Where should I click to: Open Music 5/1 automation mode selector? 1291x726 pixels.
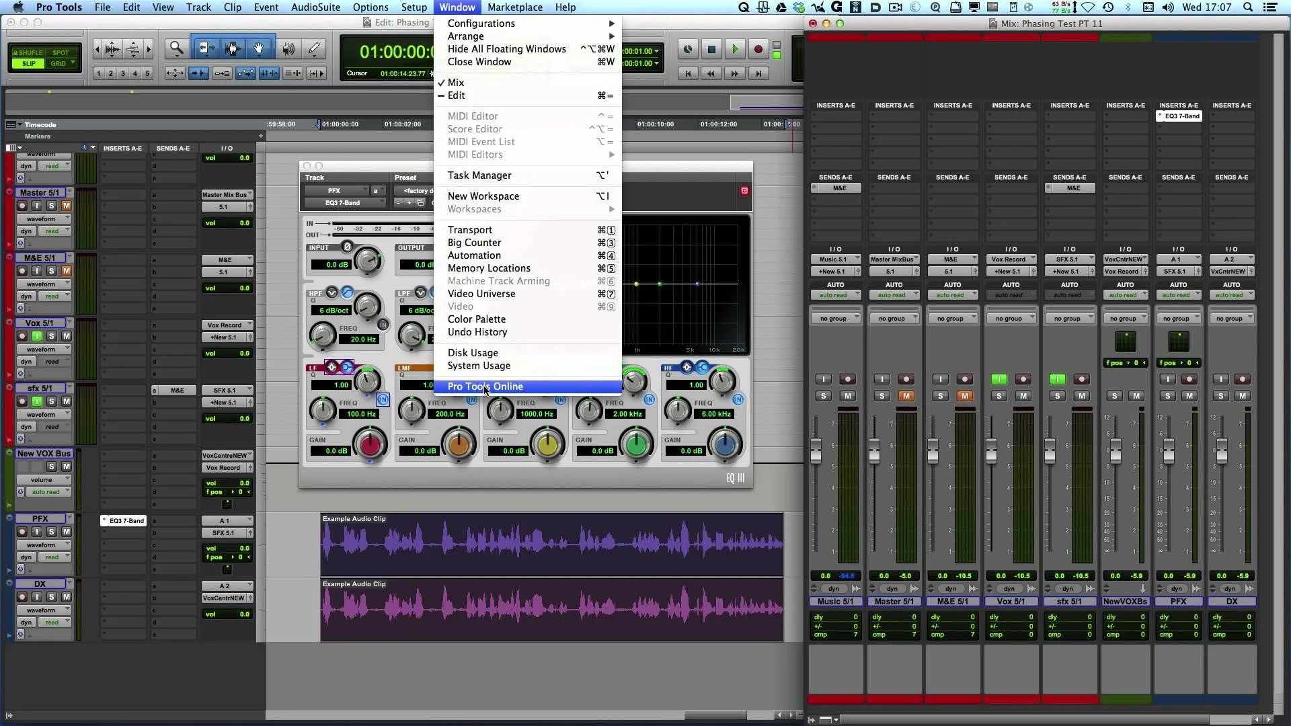(835, 295)
